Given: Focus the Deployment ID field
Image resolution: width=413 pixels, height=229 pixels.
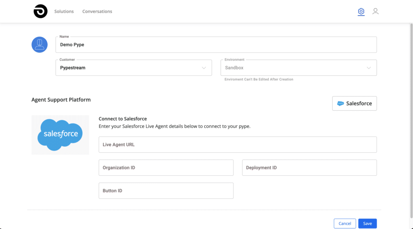Looking at the screenshot, I should click(x=309, y=168).
